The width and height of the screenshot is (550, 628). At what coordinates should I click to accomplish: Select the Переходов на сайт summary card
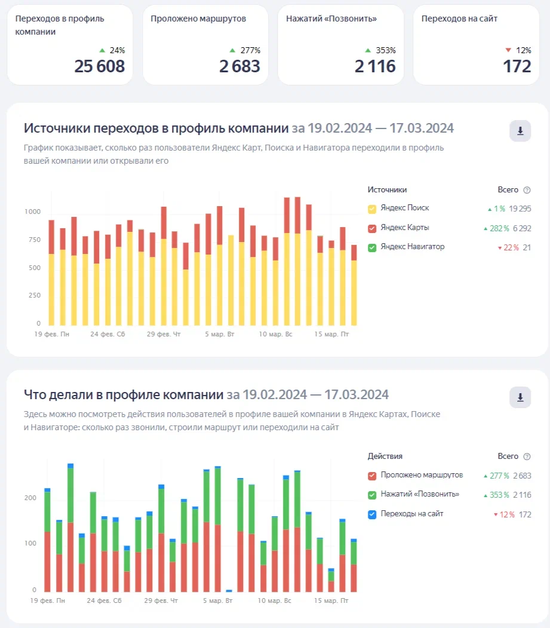click(476, 45)
